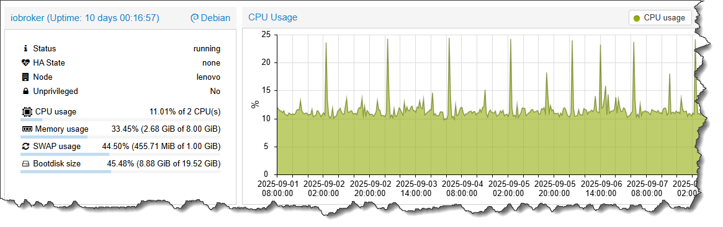Toggle the CPU usage legend entry
Image resolution: width=723 pixels, height=227 pixels.
click(660, 18)
